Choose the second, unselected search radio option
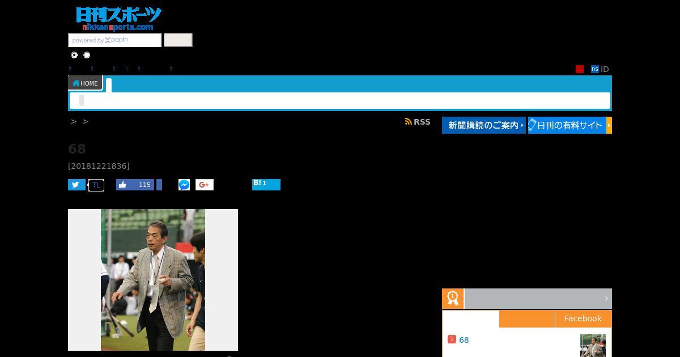680x357 pixels. pyautogui.click(x=87, y=55)
